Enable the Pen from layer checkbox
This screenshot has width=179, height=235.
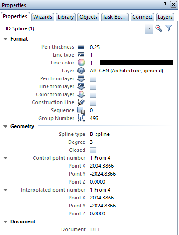93,78
